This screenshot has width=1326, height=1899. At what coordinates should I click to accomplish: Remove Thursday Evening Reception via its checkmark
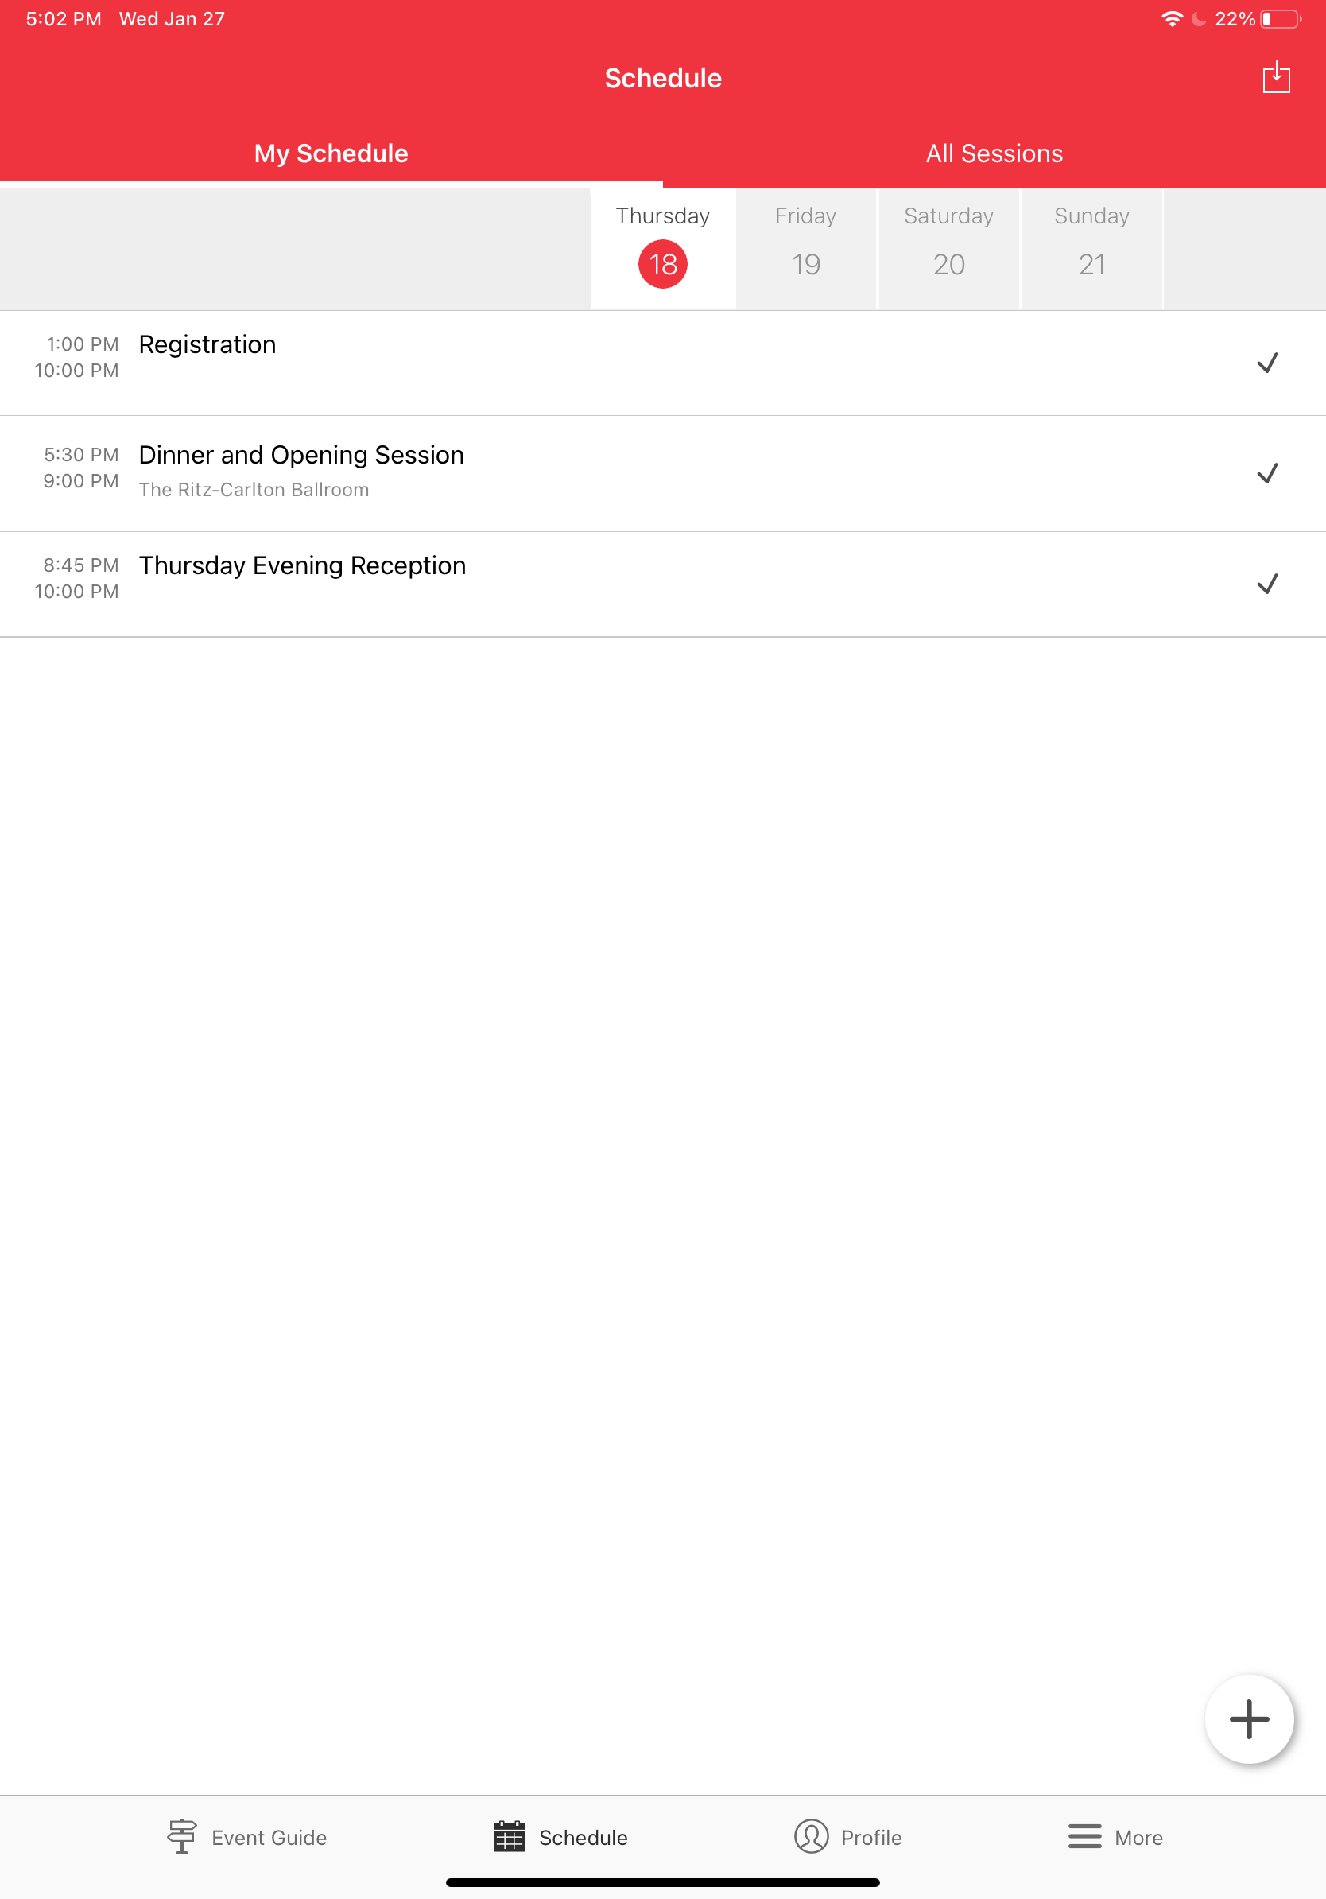(x=1266, y=584)
